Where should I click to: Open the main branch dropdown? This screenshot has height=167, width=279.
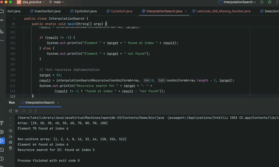[x=56, y=2]
